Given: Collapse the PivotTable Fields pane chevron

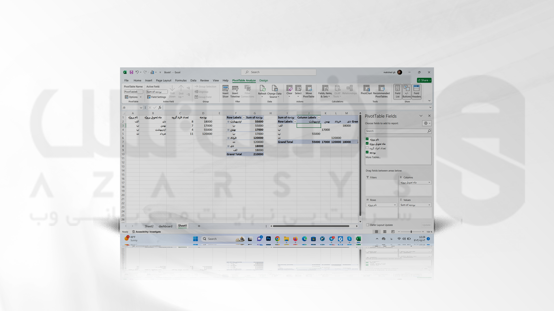Looking at the screenshot, I should click(421, 116).
